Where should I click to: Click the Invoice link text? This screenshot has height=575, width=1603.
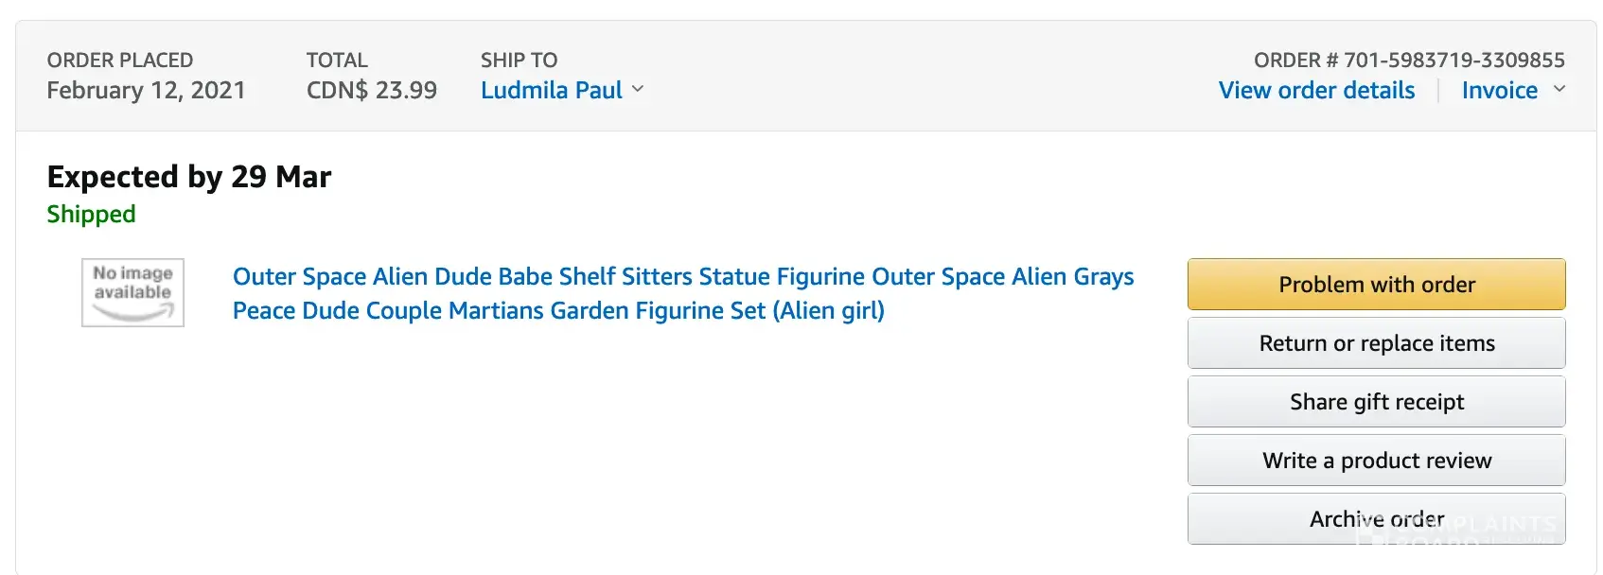coord(1499,91)
